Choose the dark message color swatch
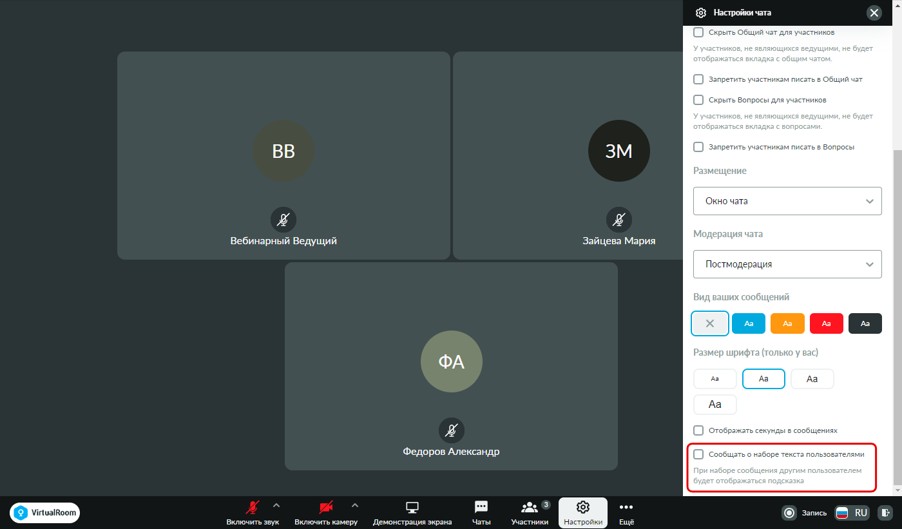 point(865,323)
